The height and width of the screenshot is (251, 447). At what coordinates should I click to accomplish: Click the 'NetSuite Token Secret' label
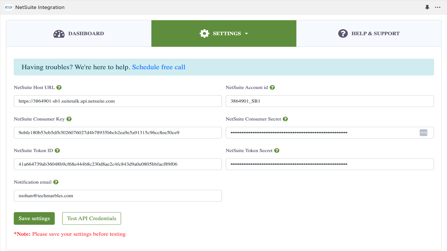[x=249, y=151]
